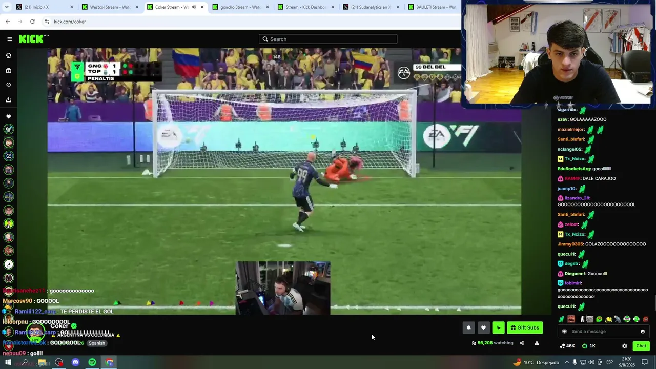Switch the ESP keyboard language indicator
The image size is (656, 369).
(610, 363)
